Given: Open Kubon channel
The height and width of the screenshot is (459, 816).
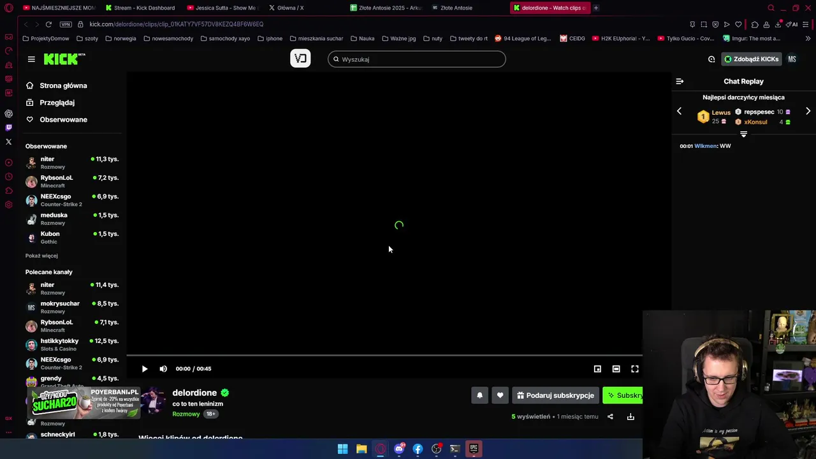Looking at the screenshot, I should pos(72,237).
